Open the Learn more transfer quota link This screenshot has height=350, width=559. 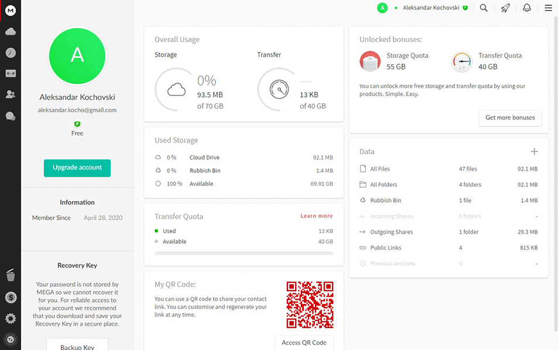[x=316, y=216]
